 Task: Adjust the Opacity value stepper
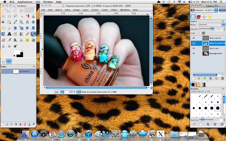coord(224,29)
